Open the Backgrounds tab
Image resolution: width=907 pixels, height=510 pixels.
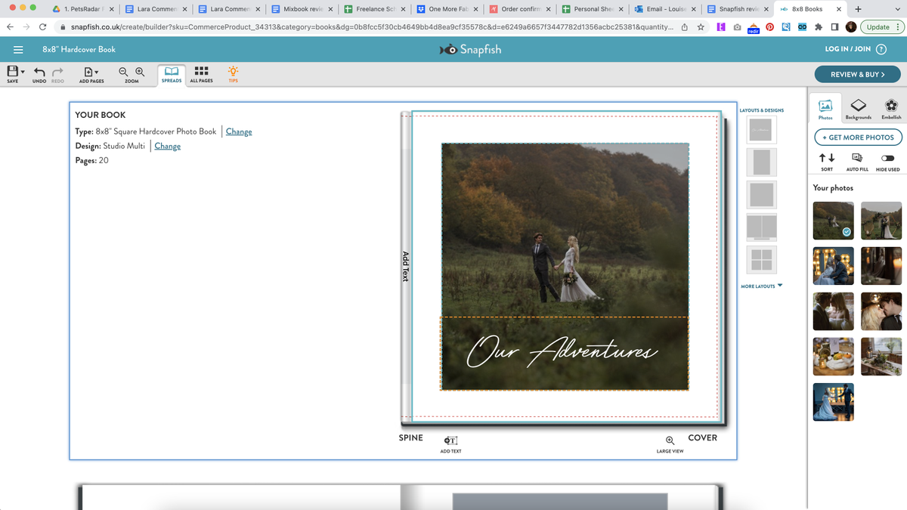[858, 109]
